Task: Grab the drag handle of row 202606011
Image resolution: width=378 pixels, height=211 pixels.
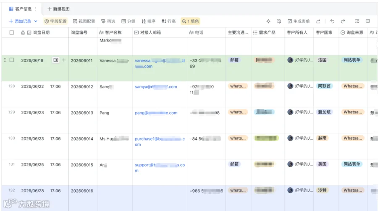Action: 5,60
